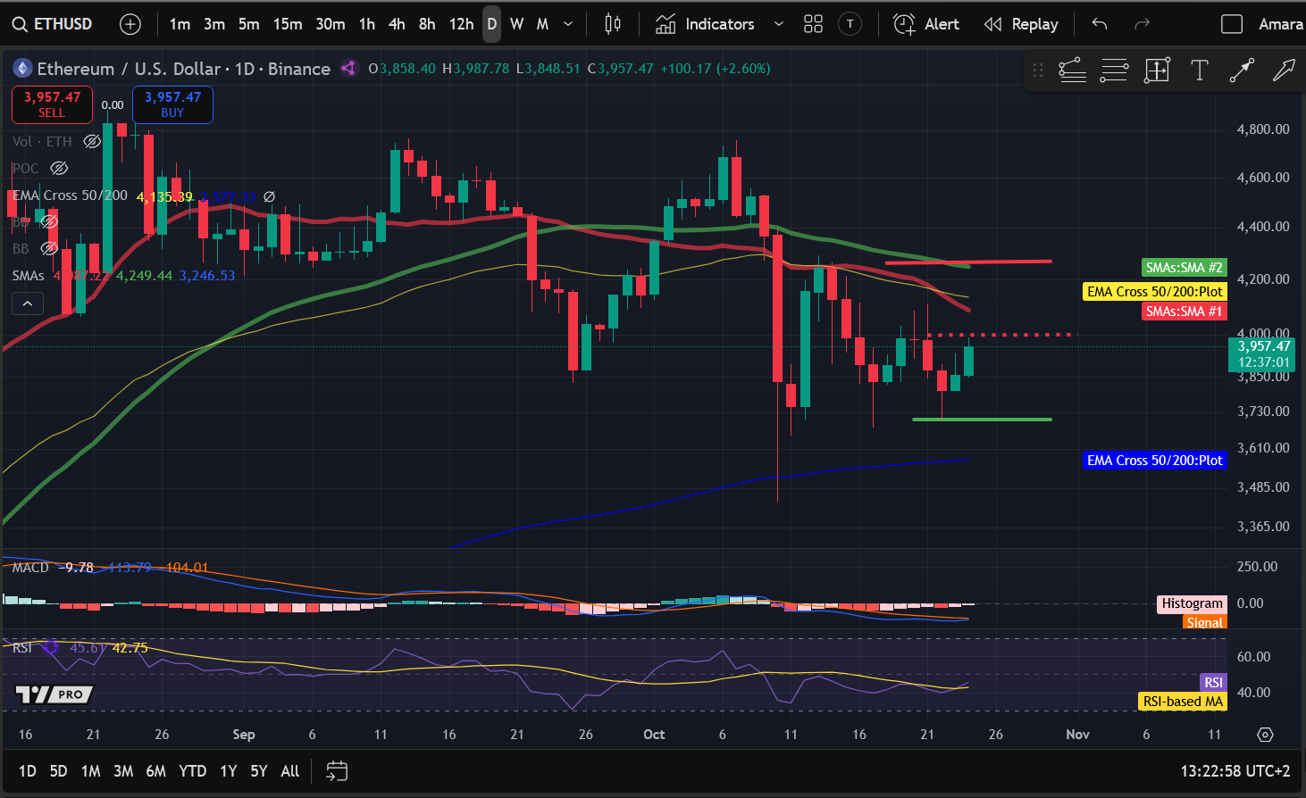Click the SELL 3,957.47 button

(x=52, y=104)
